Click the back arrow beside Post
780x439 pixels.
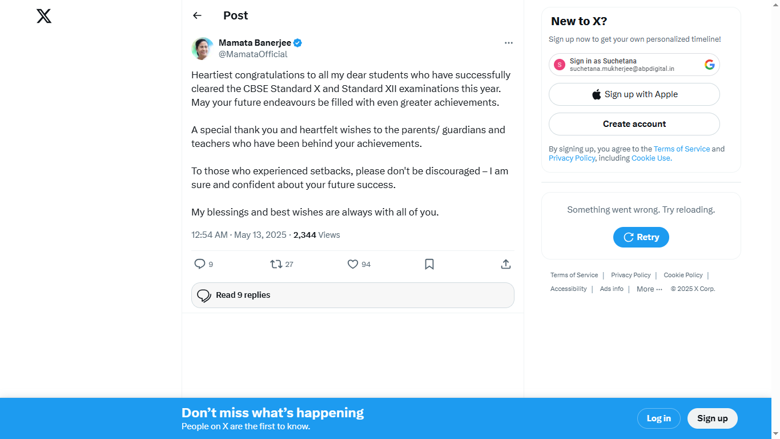[197, 15]
